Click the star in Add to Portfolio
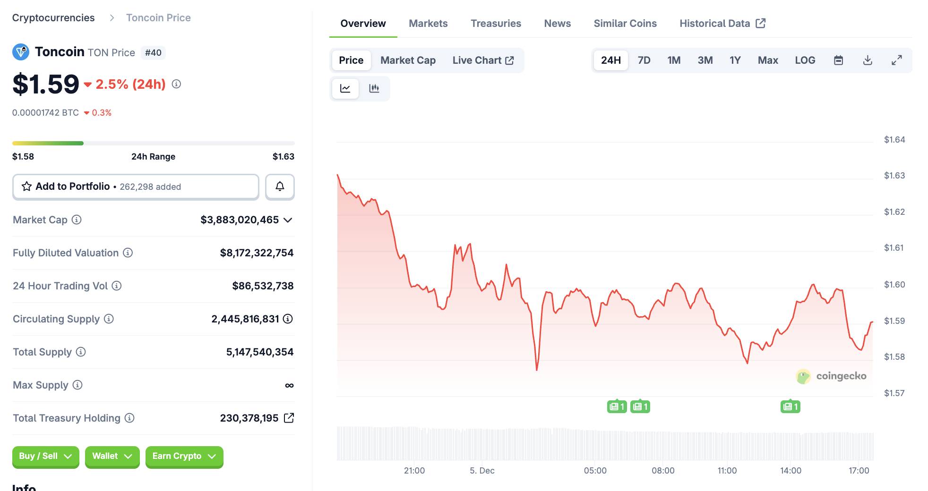928x491 pixels. (26, 186)
